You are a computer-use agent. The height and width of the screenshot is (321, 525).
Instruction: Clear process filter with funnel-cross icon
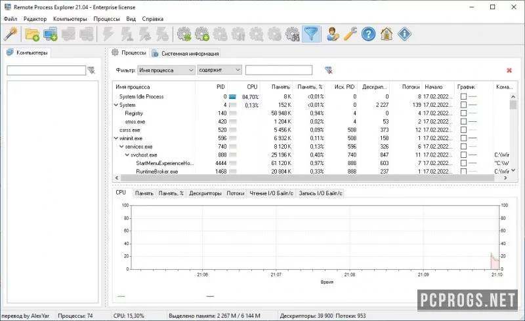(329, 70)
